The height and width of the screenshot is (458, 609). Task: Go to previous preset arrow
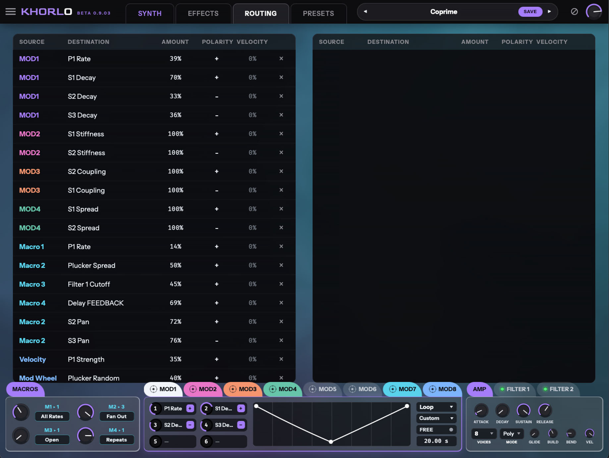coord(365,11)
